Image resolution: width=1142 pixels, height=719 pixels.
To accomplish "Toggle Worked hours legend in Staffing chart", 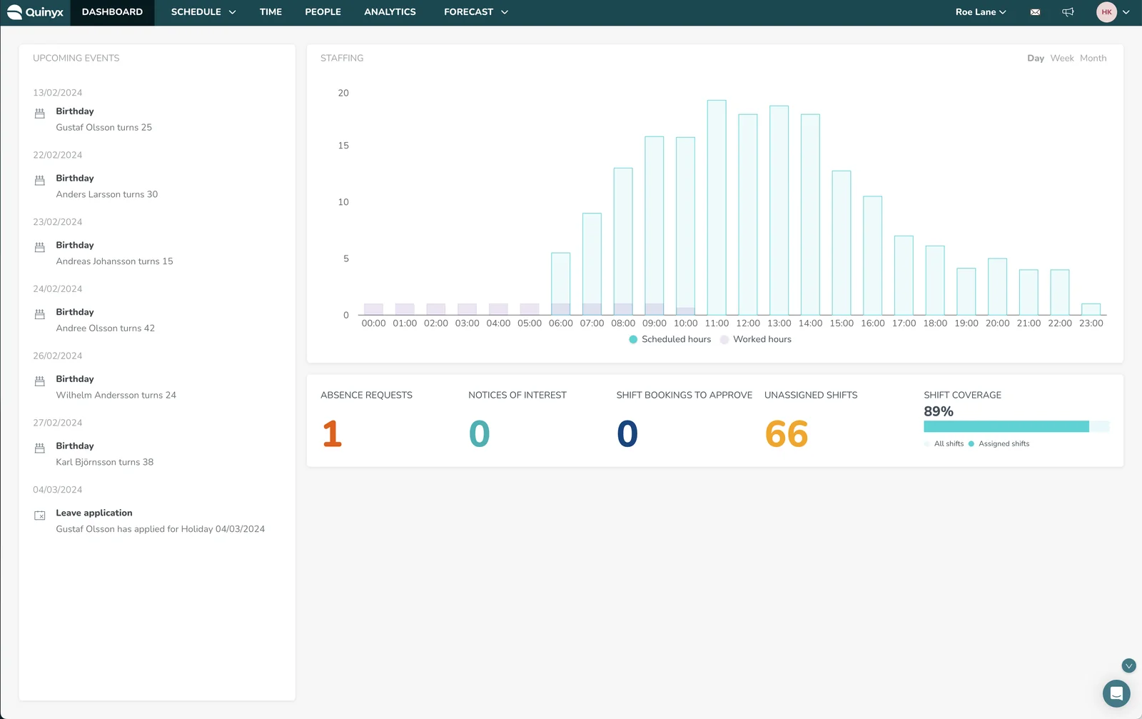I will pos(756,339).
